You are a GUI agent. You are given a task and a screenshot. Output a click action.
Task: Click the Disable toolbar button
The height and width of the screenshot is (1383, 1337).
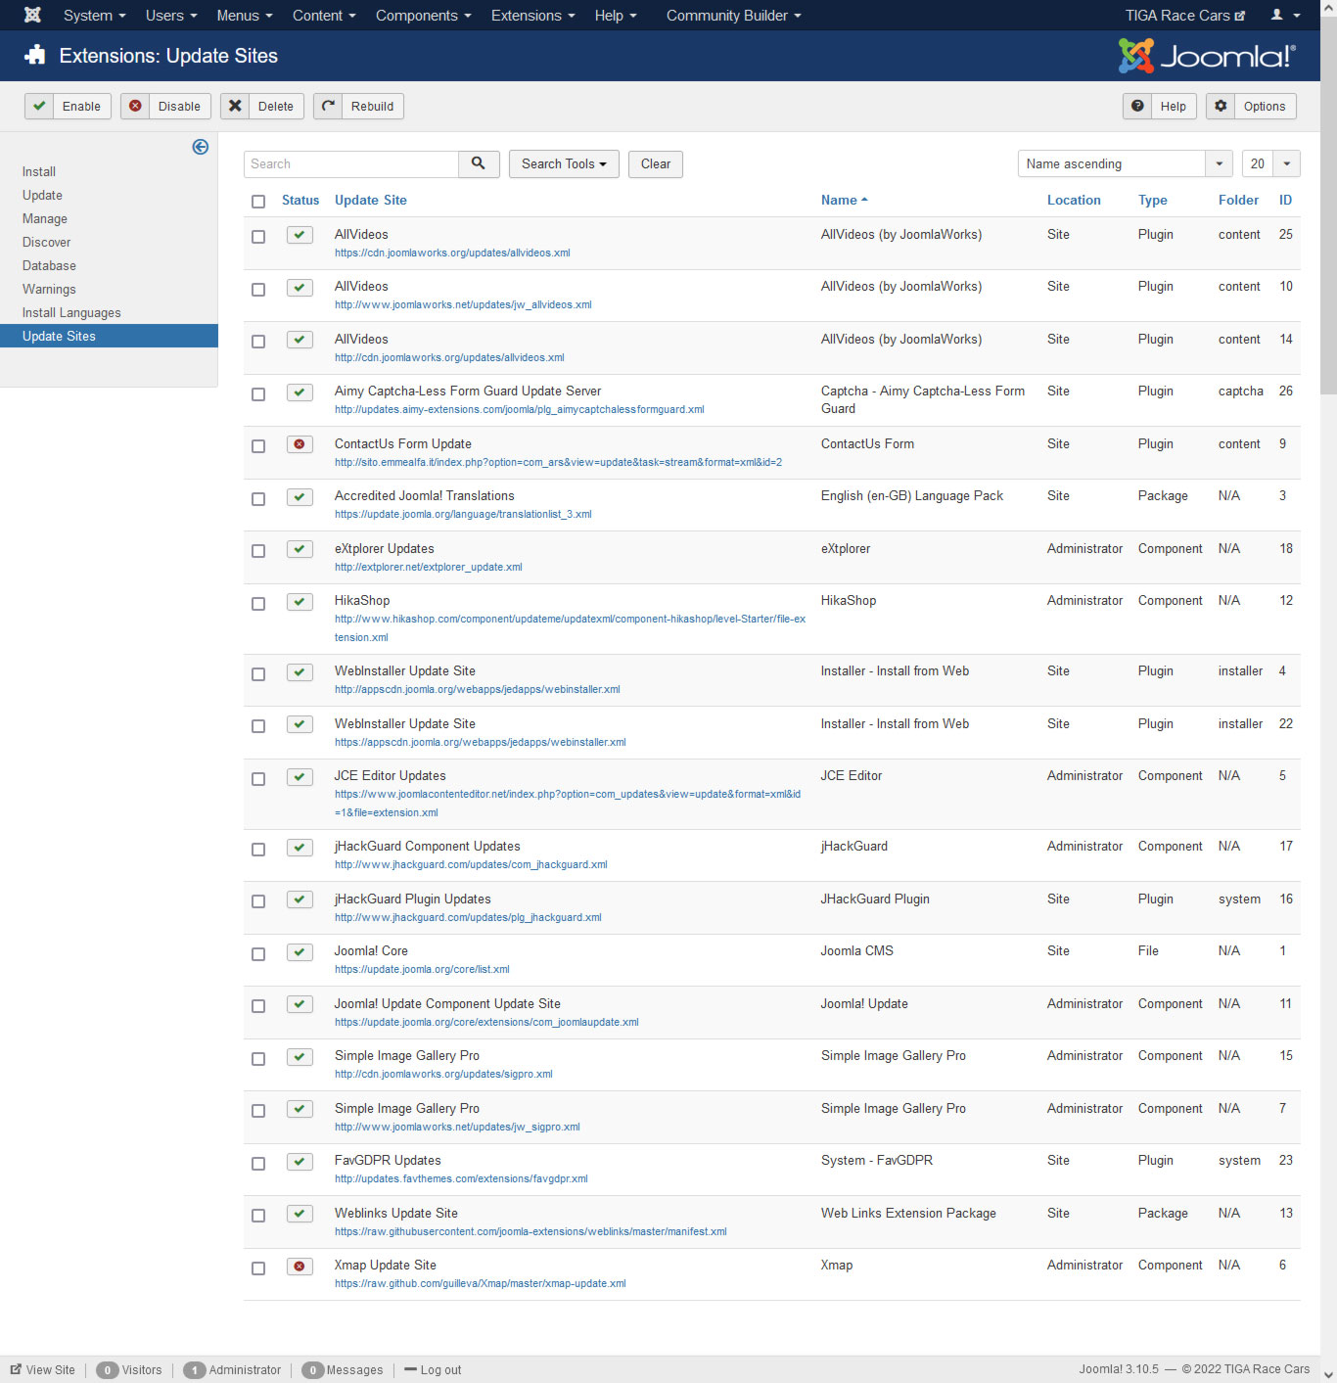[165, 106]
